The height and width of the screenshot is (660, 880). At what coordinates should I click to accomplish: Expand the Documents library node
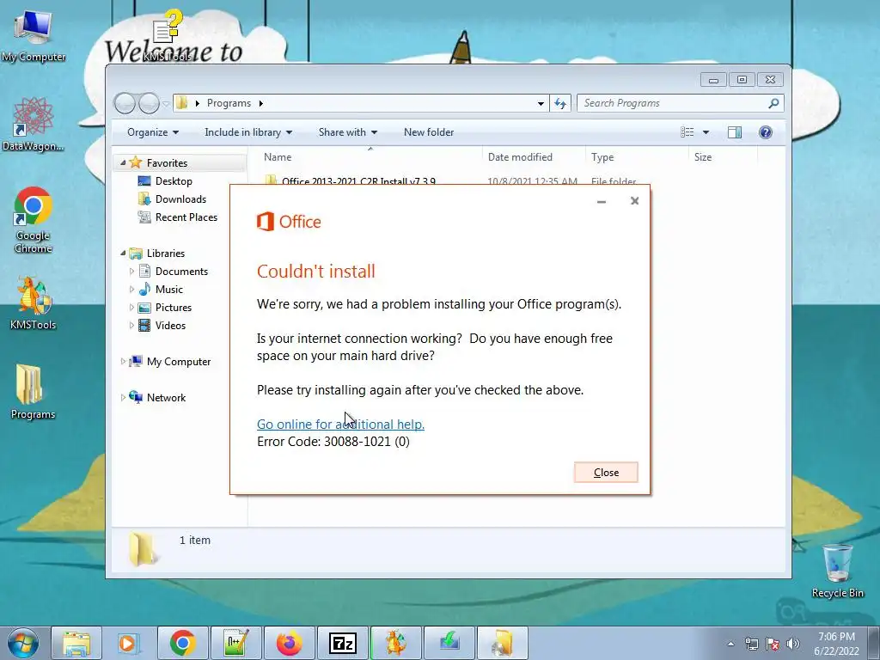pos(131,272)
